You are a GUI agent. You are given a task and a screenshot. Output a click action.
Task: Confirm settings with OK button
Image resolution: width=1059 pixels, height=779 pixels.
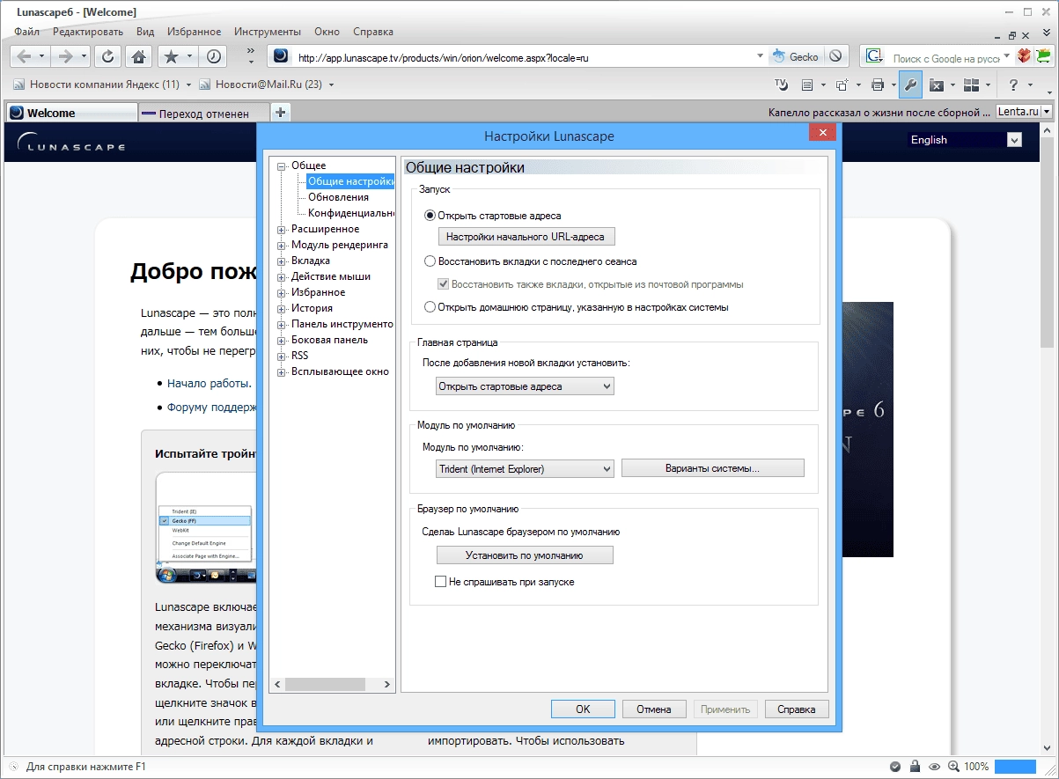[x=583, y=709]
